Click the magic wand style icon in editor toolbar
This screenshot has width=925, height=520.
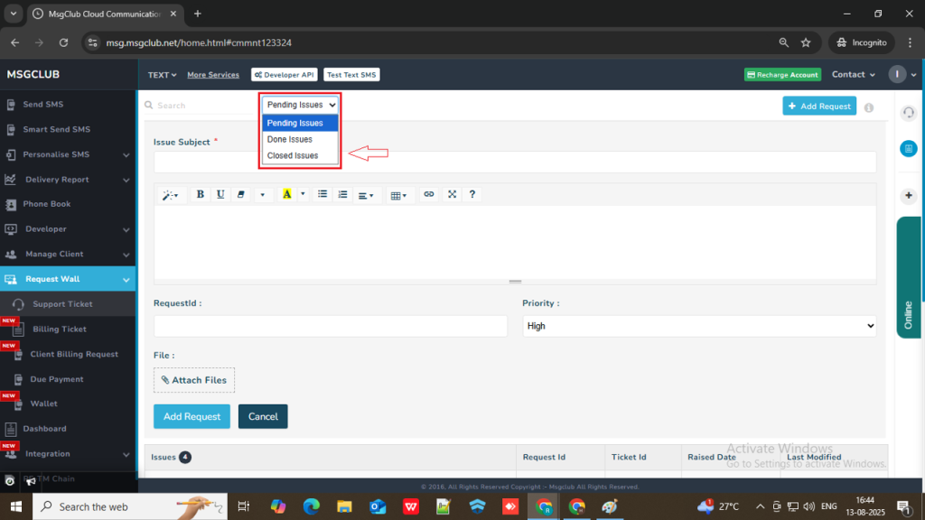[170, 195]
